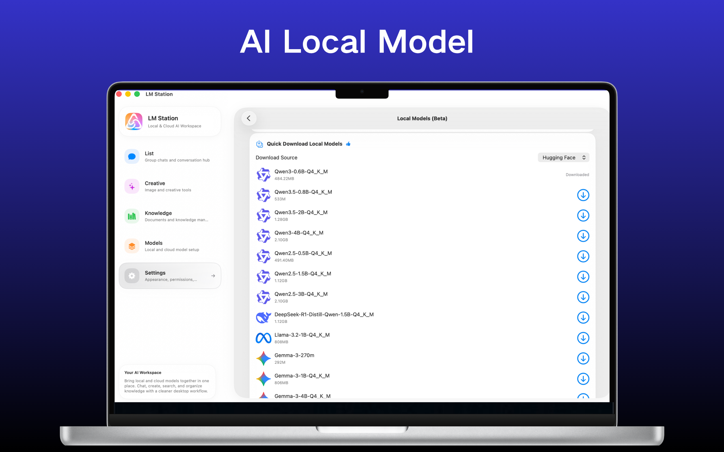Open the Knowledge section from the sidebar

[170, 216]
